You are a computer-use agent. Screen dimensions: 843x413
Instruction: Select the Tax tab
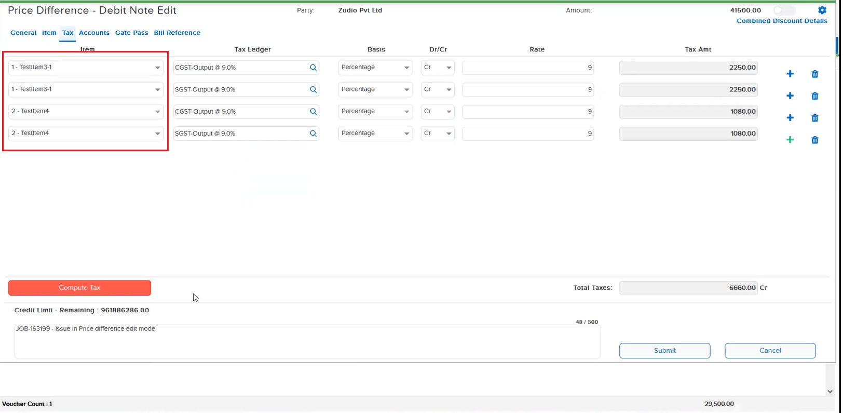click(x=68, y=33)
